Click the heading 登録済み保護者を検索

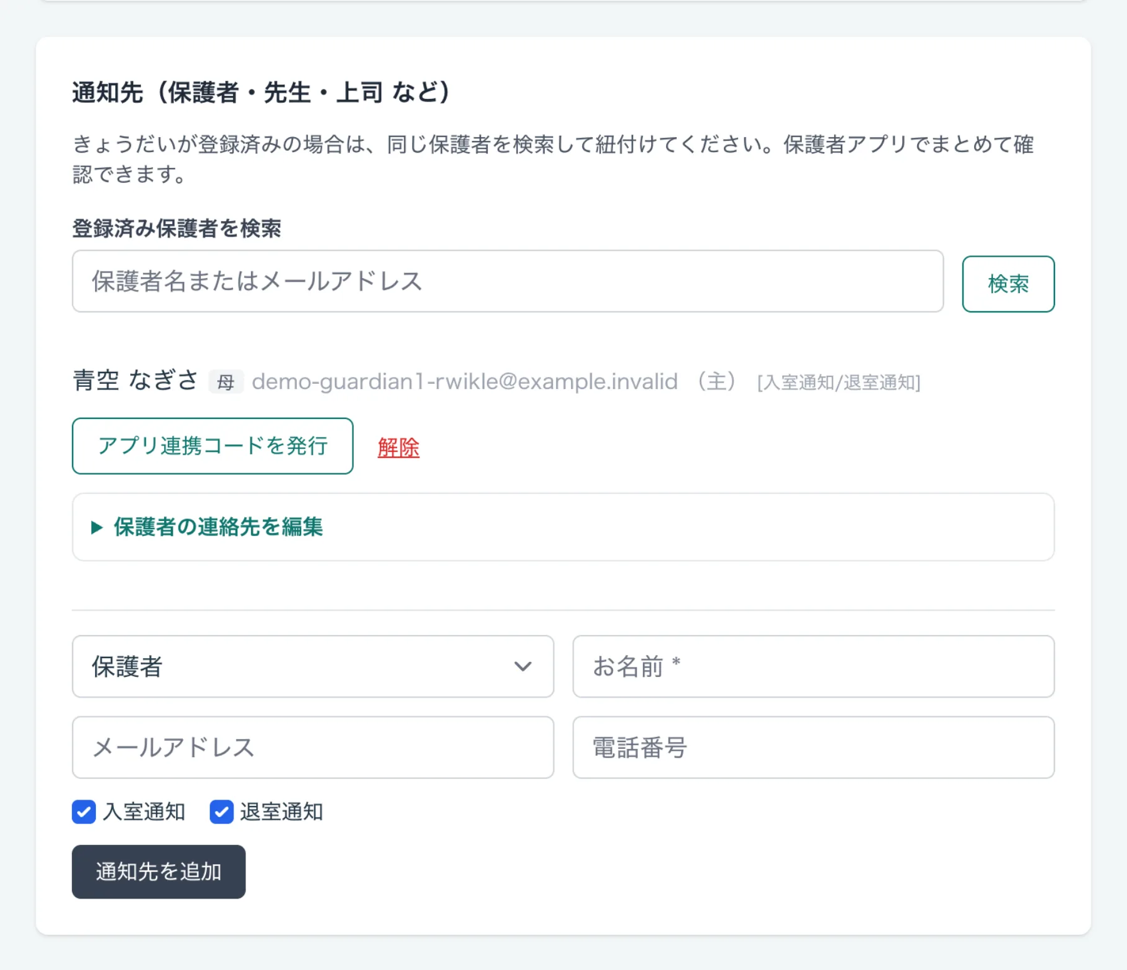point(177,228)
